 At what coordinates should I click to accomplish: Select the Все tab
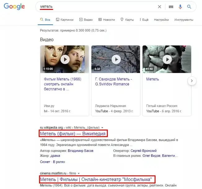(45, 20)
